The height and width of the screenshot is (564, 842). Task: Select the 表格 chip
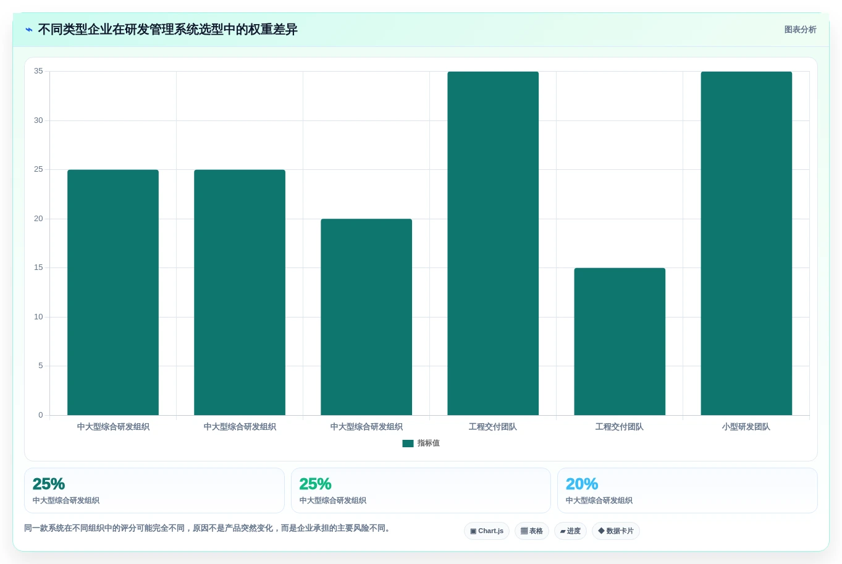tap(532, 531)
